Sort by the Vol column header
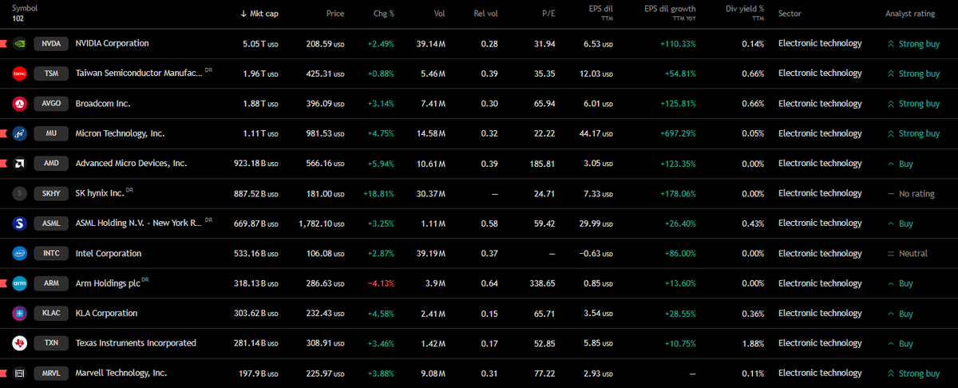 pyautogui.click(x=439, y=14)
